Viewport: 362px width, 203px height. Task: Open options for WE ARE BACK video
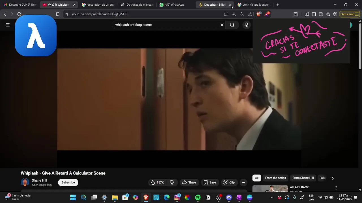pos(336,188)
